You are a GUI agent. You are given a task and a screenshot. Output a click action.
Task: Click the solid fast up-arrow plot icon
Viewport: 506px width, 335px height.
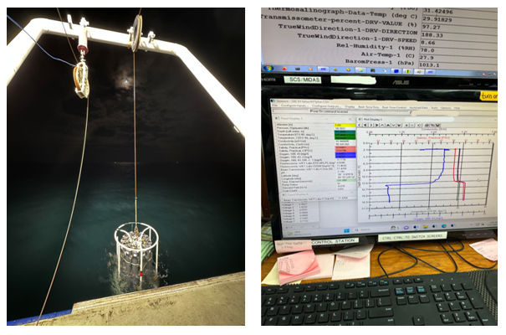tap(388, 126)
